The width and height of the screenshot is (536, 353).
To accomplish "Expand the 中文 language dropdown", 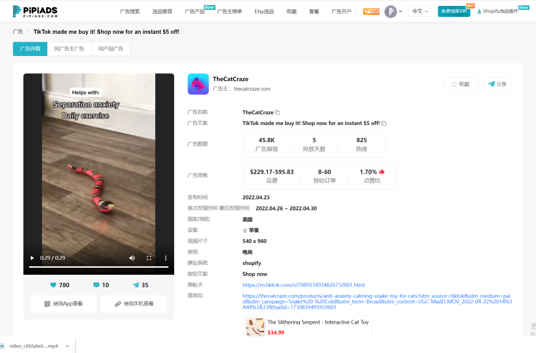I will pos(420,11).
